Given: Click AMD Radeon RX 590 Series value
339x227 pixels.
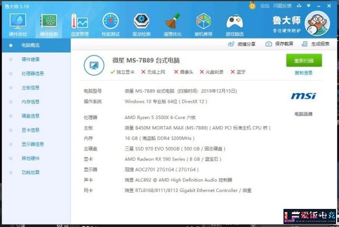Looking at the screenshot, I should (x=173, y=159).
